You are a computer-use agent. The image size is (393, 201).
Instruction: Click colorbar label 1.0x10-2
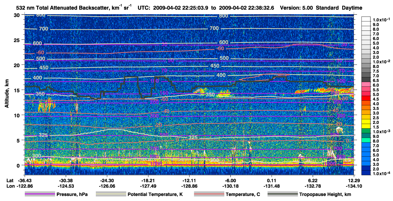381,61
